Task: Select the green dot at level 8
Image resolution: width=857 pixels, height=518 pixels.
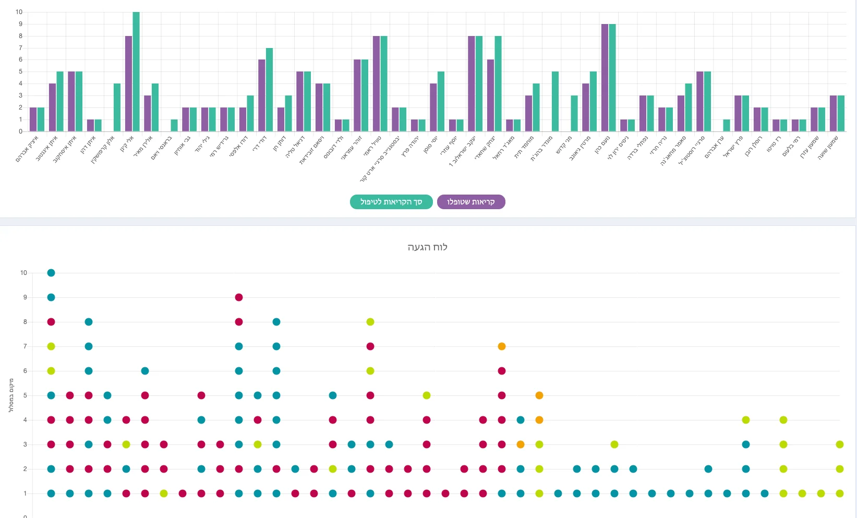Action: [x=370, y=322]
